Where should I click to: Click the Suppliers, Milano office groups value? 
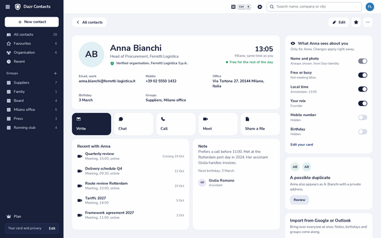point(166,100)
